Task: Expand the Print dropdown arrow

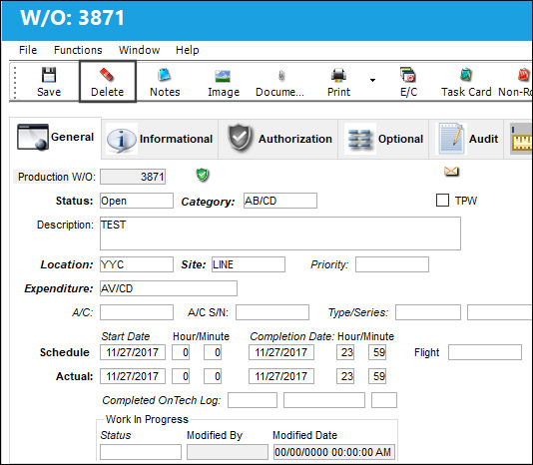Action: pos(372,81)
